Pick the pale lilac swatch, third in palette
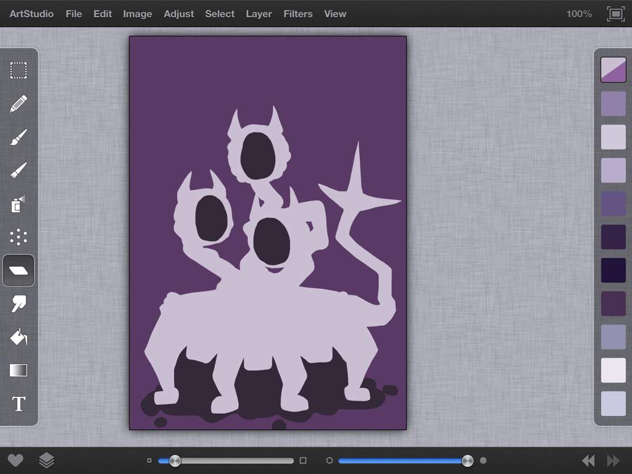 613,137
